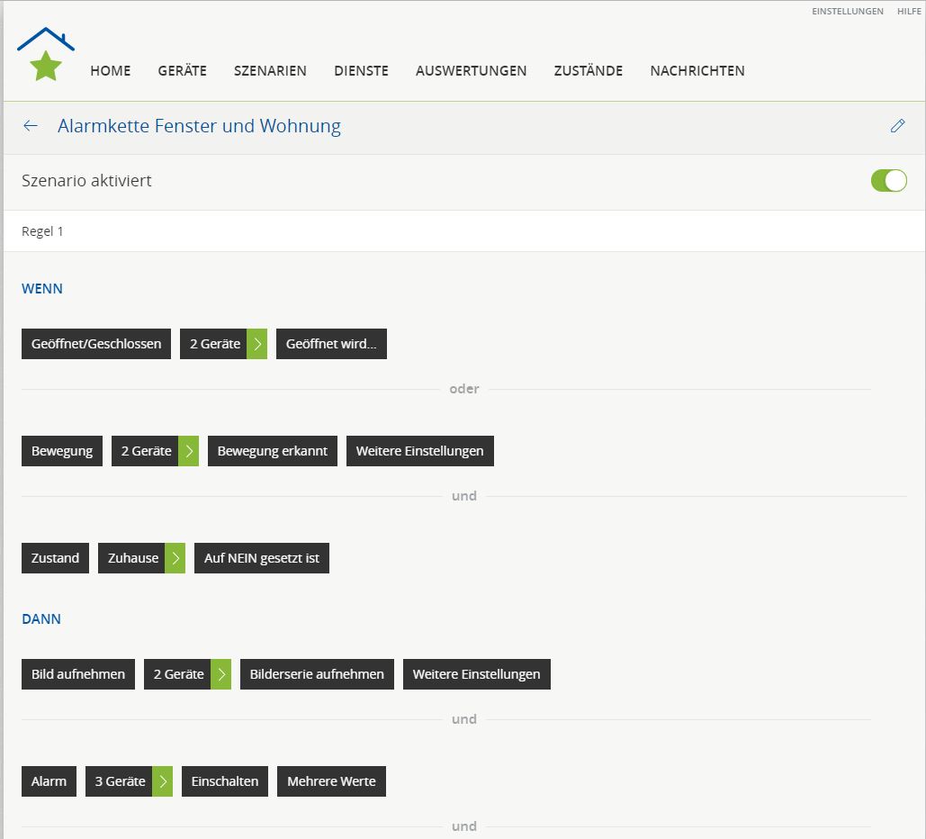Go to the Auswertungen menu item
Viewport: 926px width, 839px height.
tap(471, 71)
